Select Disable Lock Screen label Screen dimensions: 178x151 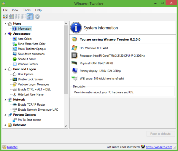click(x=31, y=79)
